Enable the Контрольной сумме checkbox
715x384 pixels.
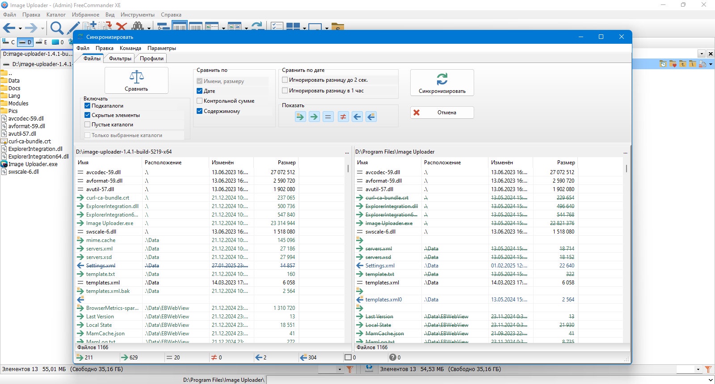200,101
